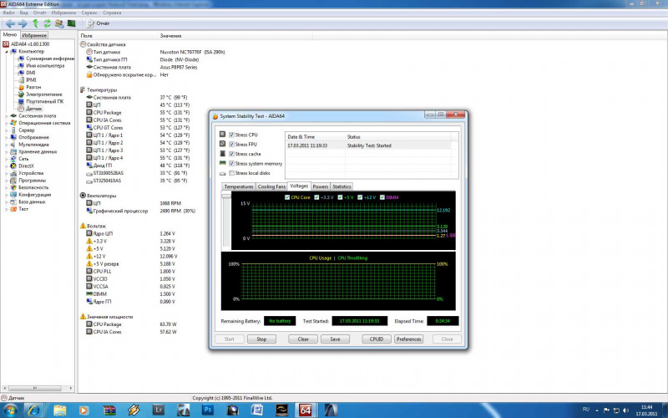The height and width of the screenshot is (418, 668).
Task: Collapse the Компьютер tree node
Action: tap(7, 52)
